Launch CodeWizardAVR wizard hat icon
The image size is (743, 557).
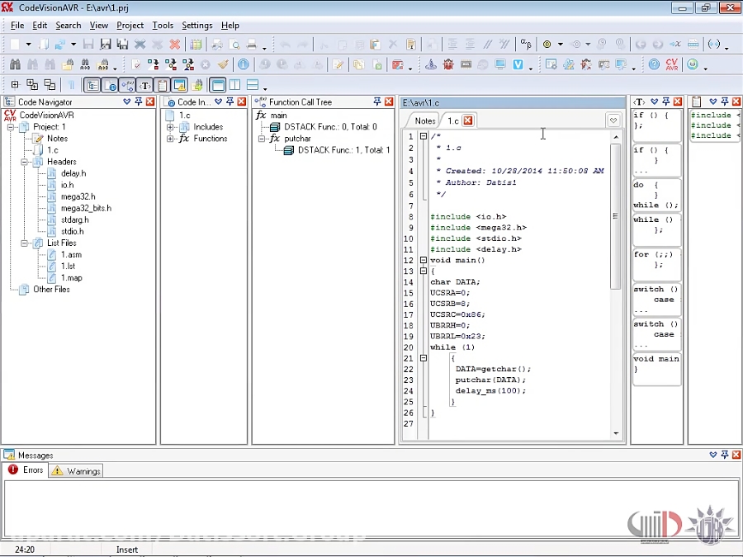click(431, 64)
